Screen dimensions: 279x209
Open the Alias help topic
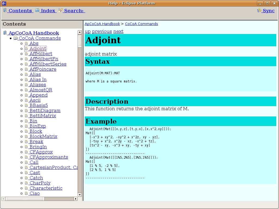coord(35,75)
